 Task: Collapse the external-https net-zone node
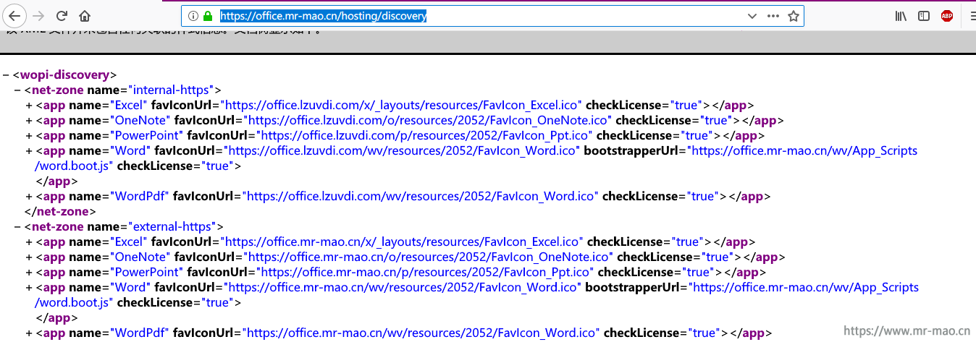click(17, 226)
